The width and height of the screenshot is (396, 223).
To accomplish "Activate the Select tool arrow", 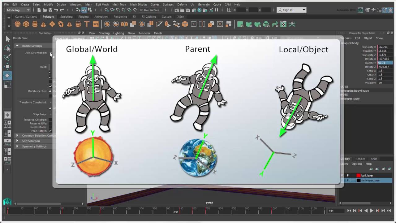I will pos(8,39).
